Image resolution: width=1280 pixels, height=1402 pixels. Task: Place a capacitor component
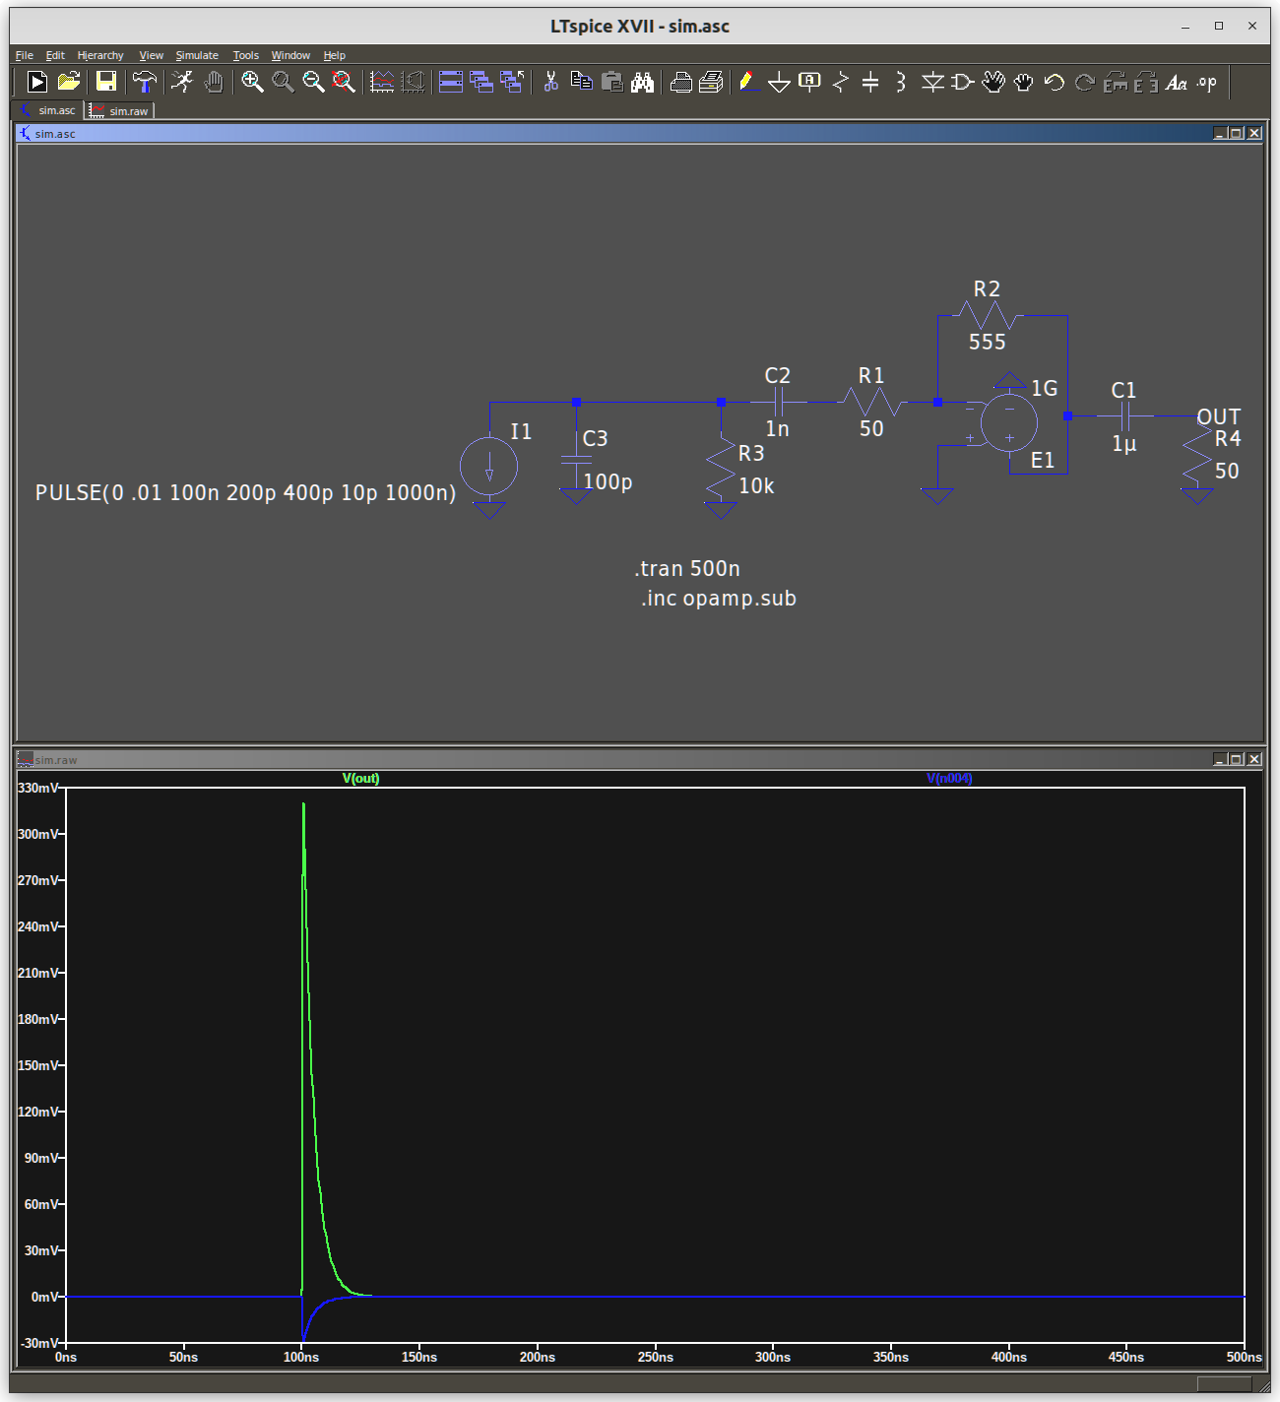[870, 83]
